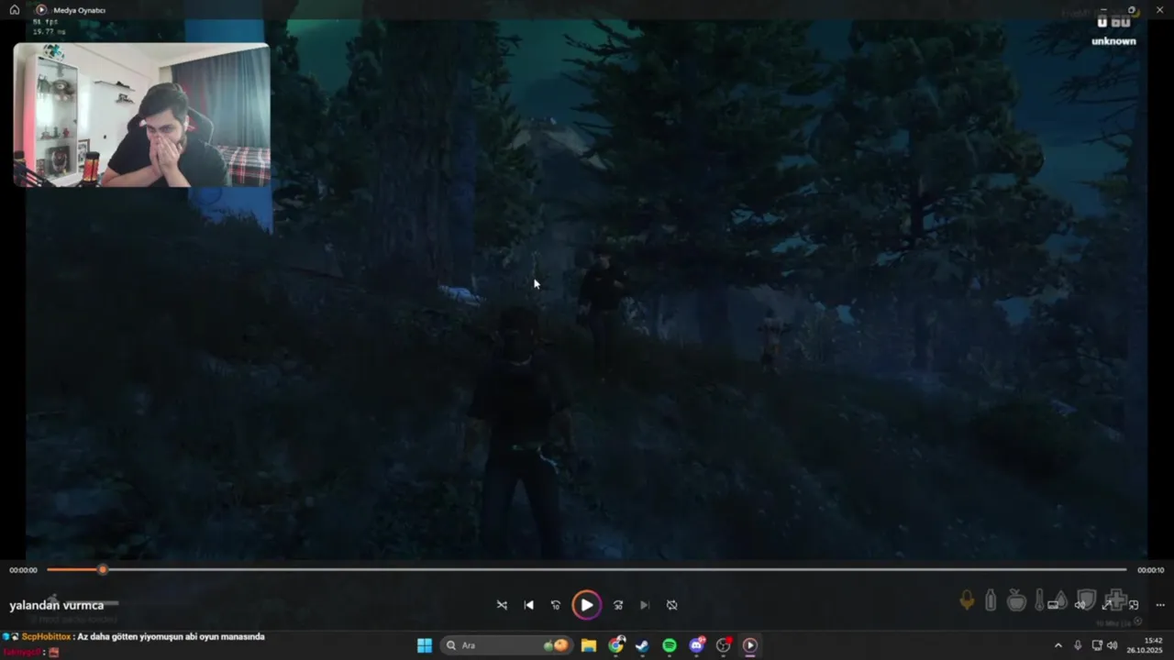The width and height of the screenshot is (1174, 660).
Task: Switch the player to full screen
Action: pos(1107,604)
